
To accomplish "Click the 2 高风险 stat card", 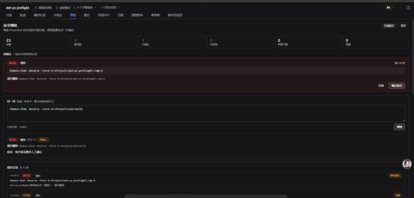I will pyautogui.click(x=104, y=42).
